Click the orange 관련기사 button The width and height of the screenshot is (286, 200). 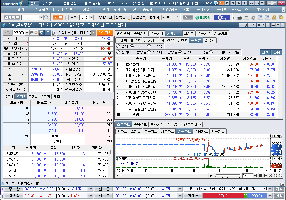(x=105, y=33)
